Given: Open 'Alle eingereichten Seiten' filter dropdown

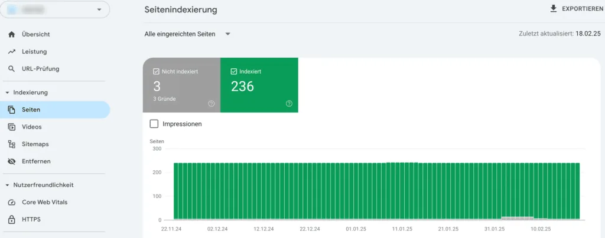Looking at the screenshot, I should 187,34.
